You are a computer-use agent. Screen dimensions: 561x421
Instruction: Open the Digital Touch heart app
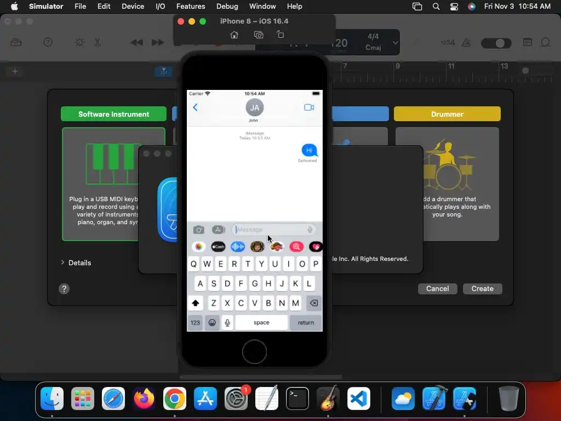(316, 247)
